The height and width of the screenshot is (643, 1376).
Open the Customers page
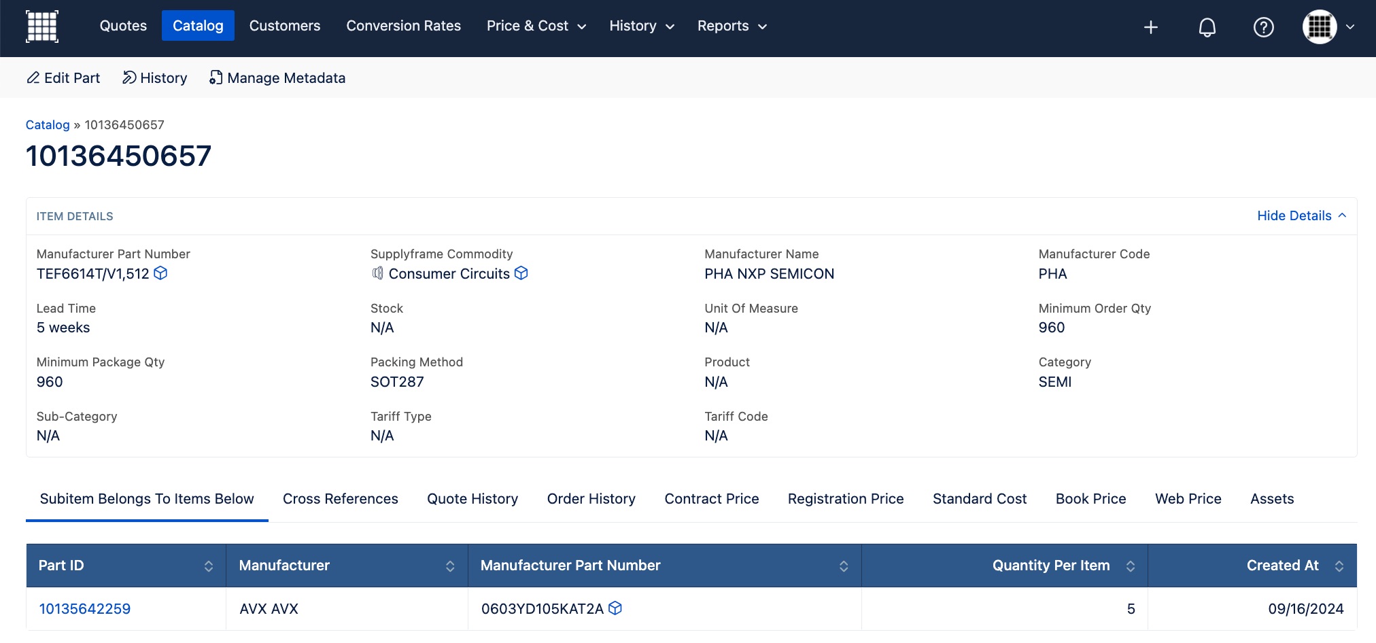[285, 26]
